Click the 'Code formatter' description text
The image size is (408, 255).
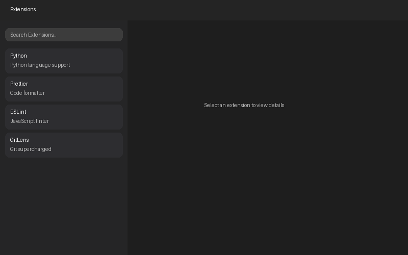(28, 93)
